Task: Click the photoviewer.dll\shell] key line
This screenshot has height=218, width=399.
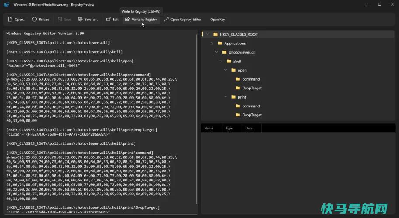Action: [65, 52]
